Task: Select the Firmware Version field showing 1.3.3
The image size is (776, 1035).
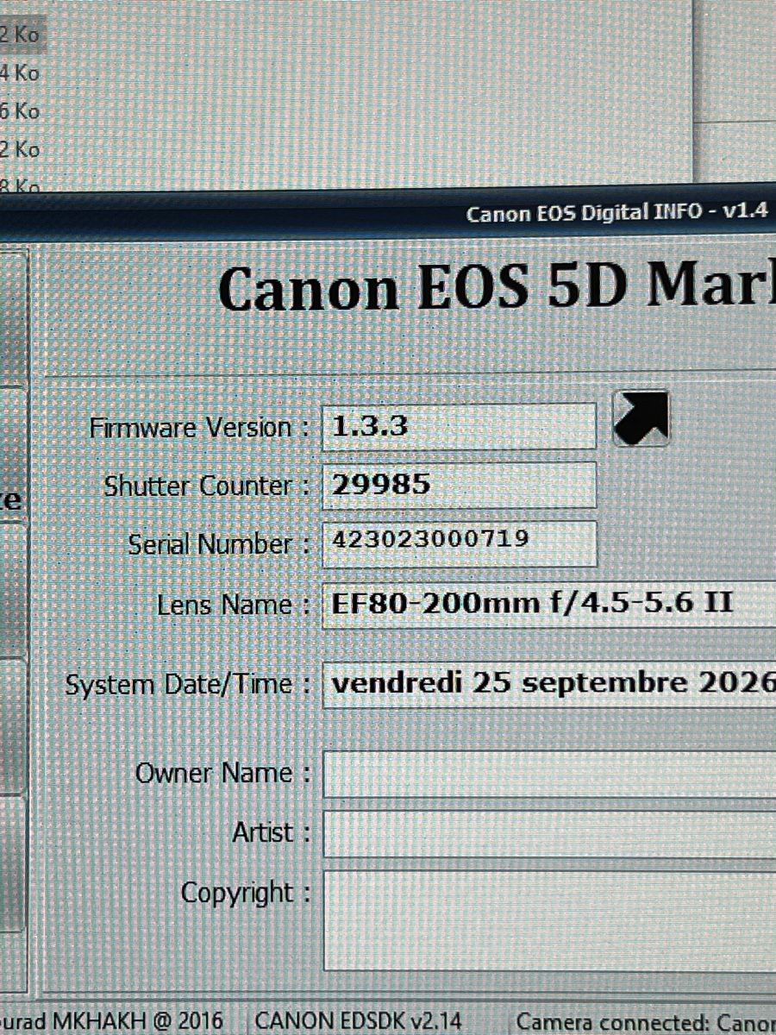Action: pos(459,426)
